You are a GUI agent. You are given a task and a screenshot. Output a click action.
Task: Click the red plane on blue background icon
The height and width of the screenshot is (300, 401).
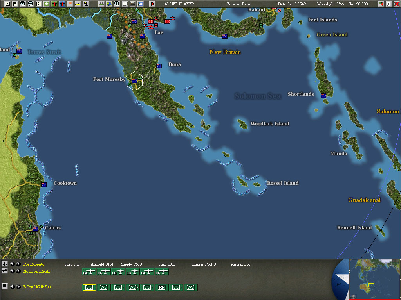pyautogui.click(x=62, y=4)
